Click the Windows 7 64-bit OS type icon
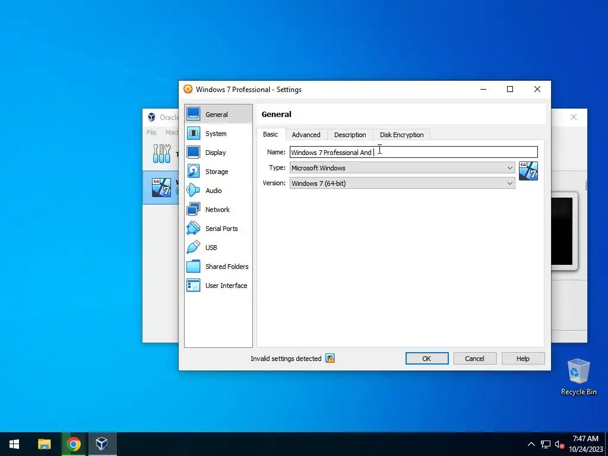 pos(528,171)
